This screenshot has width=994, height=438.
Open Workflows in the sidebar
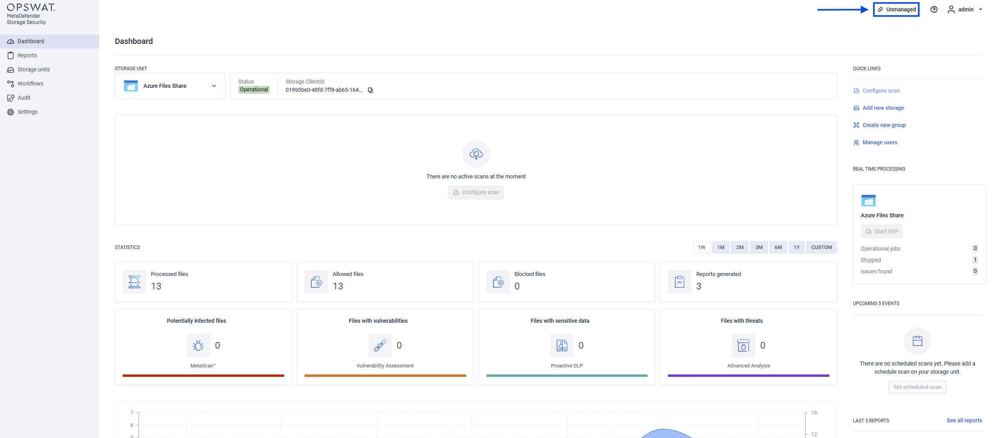pyautogui.click(x=49, y=84)
